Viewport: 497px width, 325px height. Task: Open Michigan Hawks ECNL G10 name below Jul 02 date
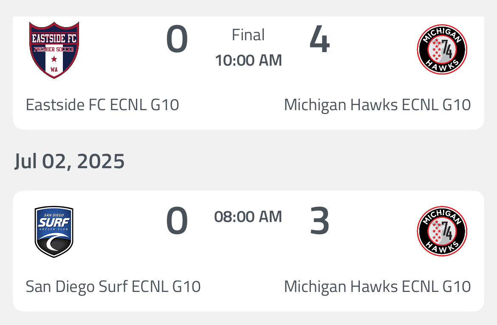[x=377, y=287]
